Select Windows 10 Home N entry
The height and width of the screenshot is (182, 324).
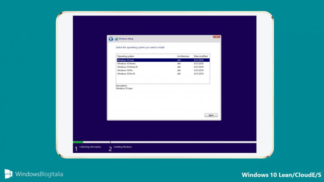coord(163,67)
